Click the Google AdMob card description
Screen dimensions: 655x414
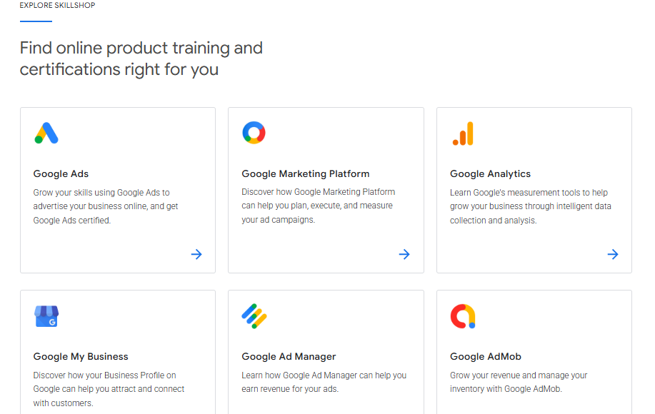[519, 382]
